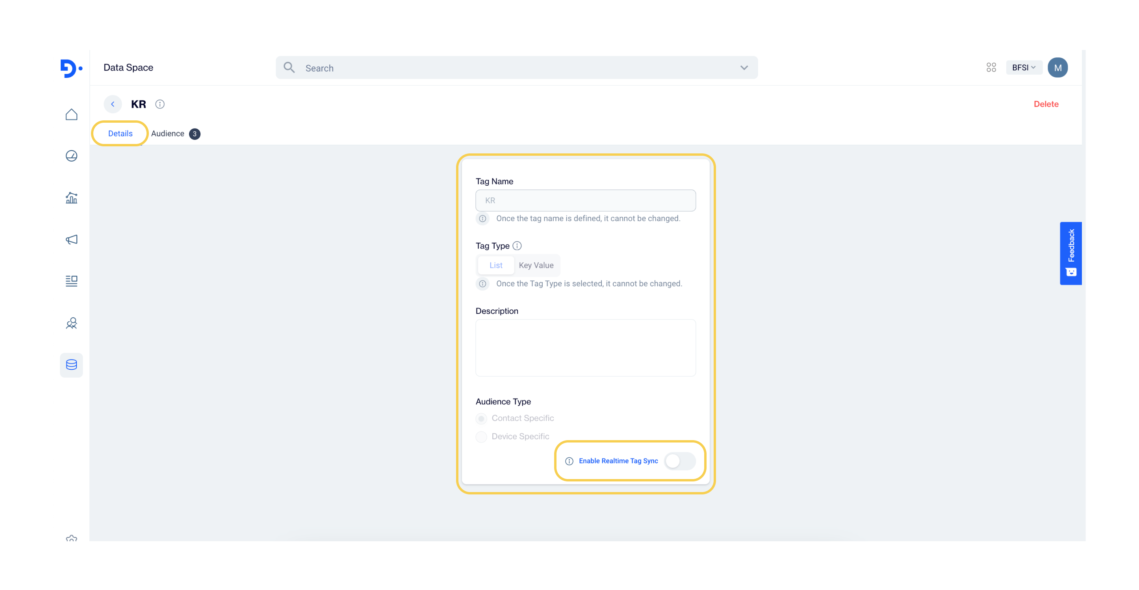Switch to the Details tab

pos(120,134)
